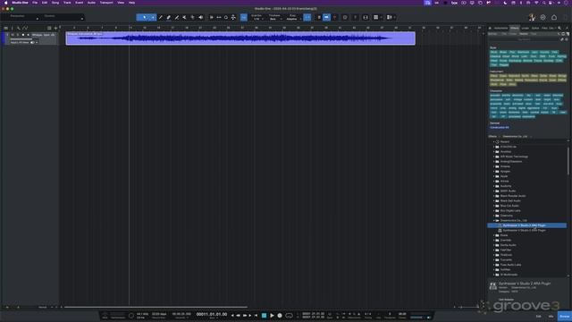The width and height of the screenshot is (572, 322).
Task: Sort the browser by Vendor
Action: (524, 34)
